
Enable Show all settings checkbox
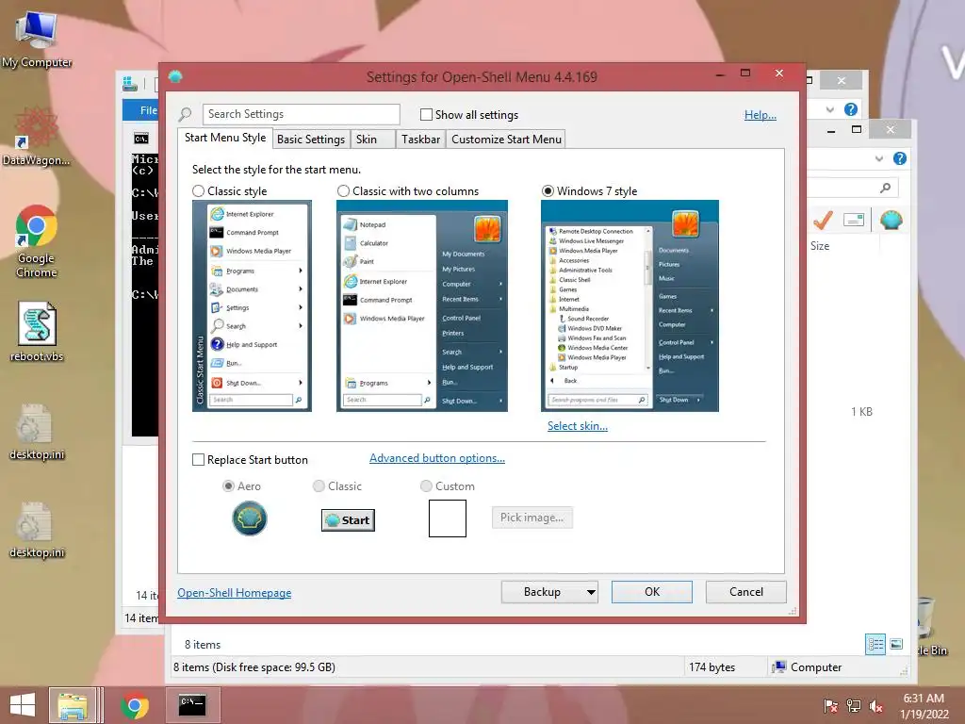(426, 114)
